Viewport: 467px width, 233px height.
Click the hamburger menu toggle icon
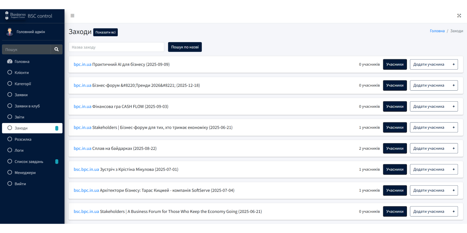point(72,16)
